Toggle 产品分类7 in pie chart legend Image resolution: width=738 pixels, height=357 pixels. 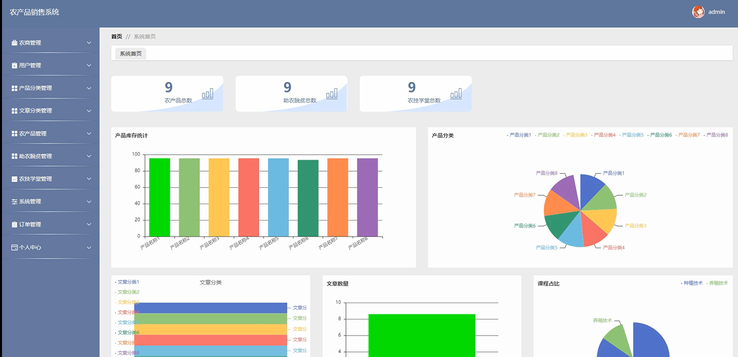[688, 135]
